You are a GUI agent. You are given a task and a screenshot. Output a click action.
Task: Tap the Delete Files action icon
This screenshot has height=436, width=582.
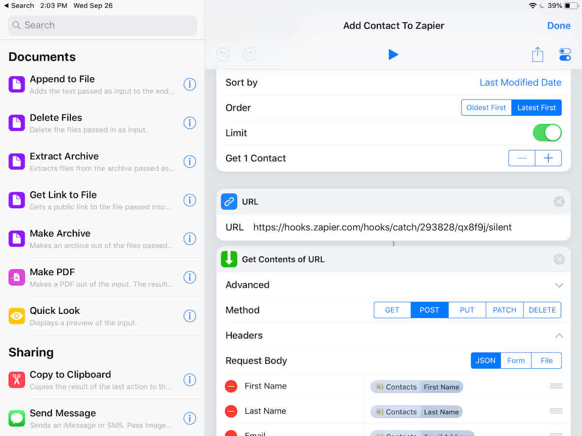click(16, 123)
